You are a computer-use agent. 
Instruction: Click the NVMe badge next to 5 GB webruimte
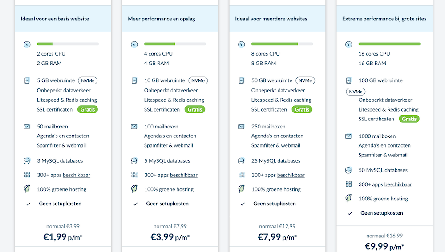pyautogui.click(x=88, y=80)
